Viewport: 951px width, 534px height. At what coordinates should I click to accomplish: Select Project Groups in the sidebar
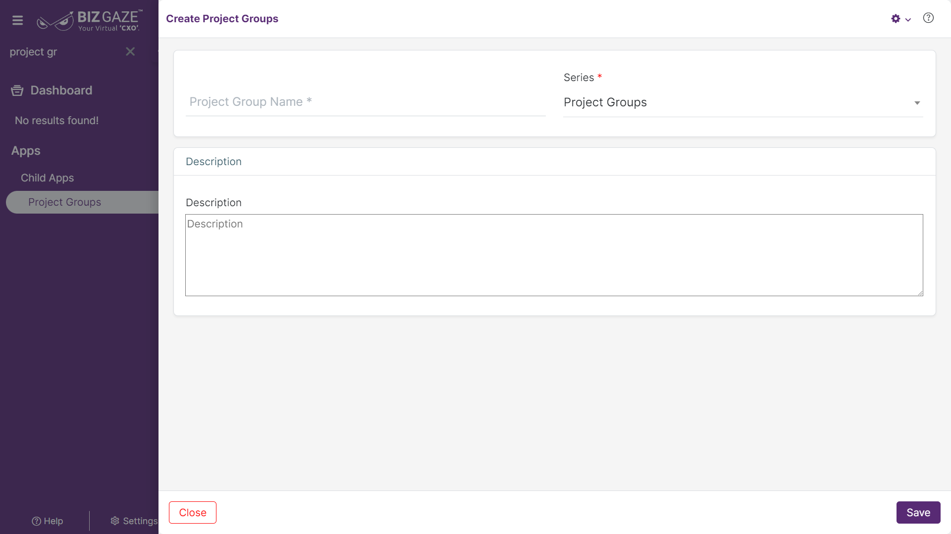pyautogui.click(x=82, y=202)
